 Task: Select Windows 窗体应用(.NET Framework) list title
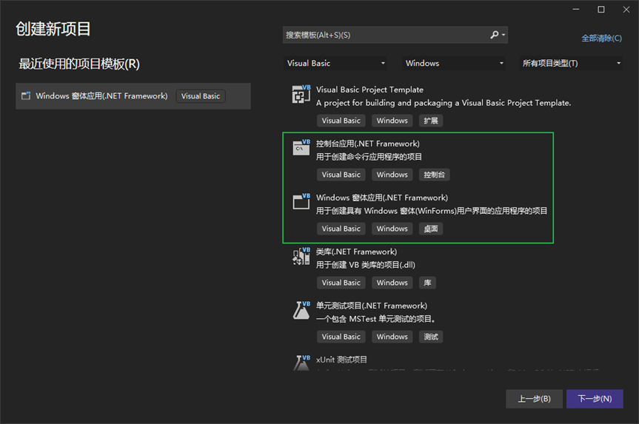click(x=382, y=198)
